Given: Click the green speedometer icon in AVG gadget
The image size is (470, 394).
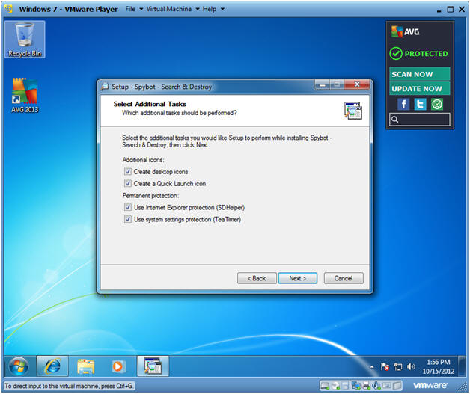Looking at the screenshot, I should pyautogui.click(x=437, y=104).
